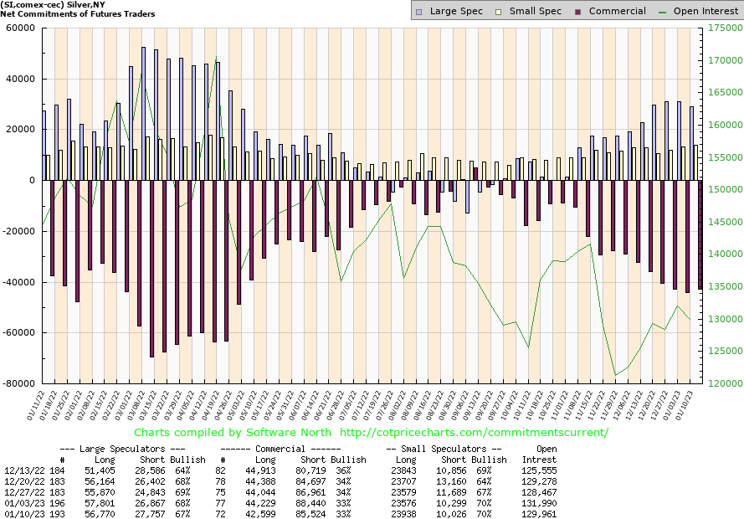Image resolution: width=744 pixels, height=519 pixels.
Task: Click the Large Spec blue legend swatch
Action: point(419,12)
